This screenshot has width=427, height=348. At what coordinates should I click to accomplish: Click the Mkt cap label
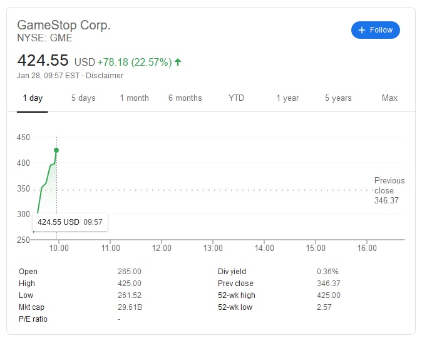(x=31, y=307)
